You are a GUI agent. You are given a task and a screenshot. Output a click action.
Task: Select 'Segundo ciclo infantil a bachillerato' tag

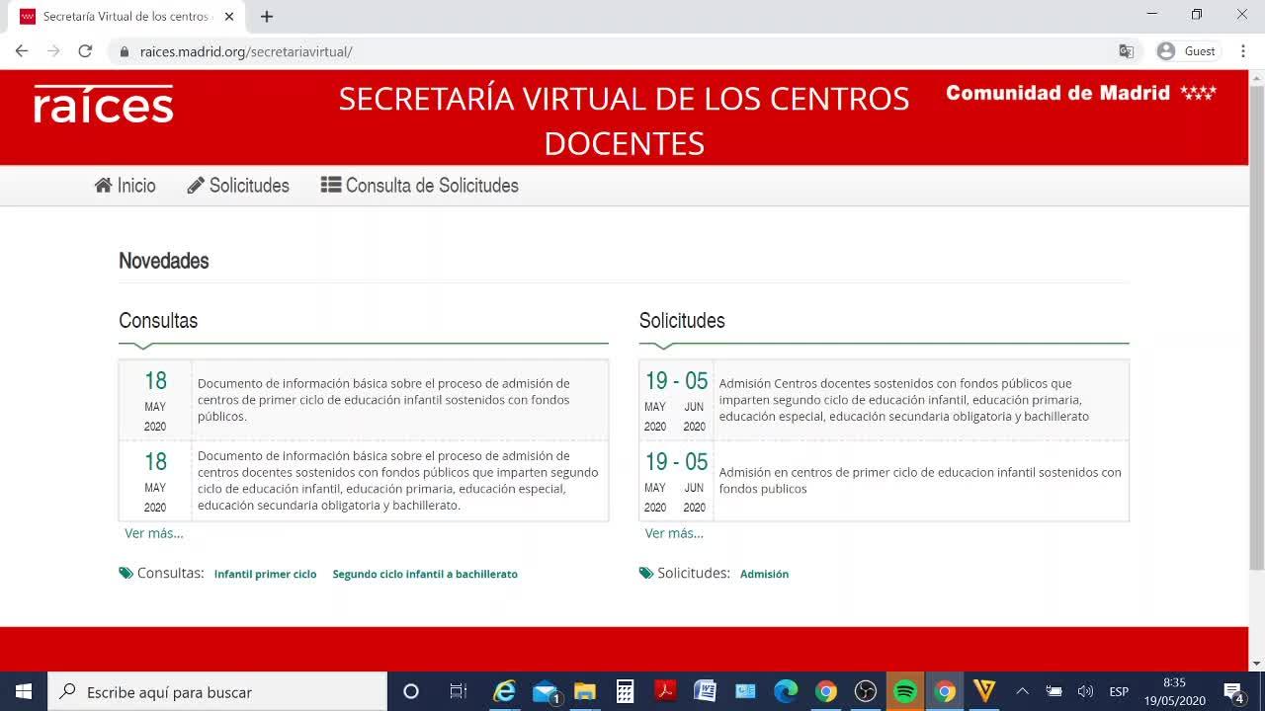(425, 574)
